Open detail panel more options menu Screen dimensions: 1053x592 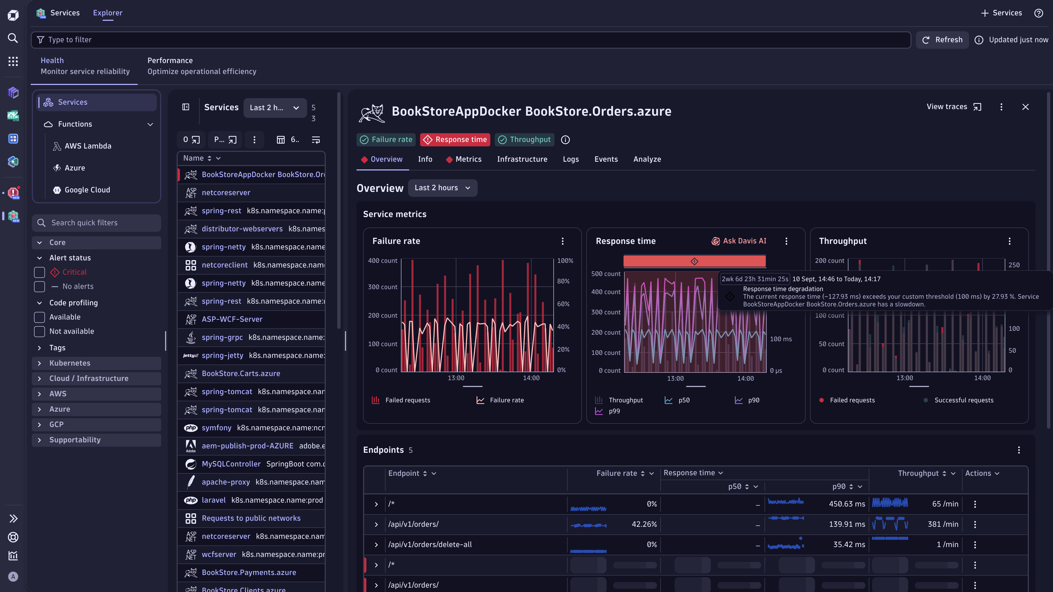[1001, 107]
